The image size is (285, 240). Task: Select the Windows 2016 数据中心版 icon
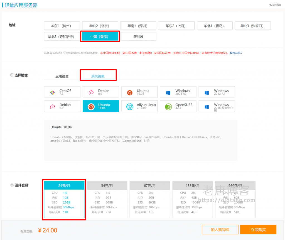[207, 107]
